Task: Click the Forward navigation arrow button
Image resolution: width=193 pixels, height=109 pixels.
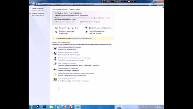Action: click(33, 4)
